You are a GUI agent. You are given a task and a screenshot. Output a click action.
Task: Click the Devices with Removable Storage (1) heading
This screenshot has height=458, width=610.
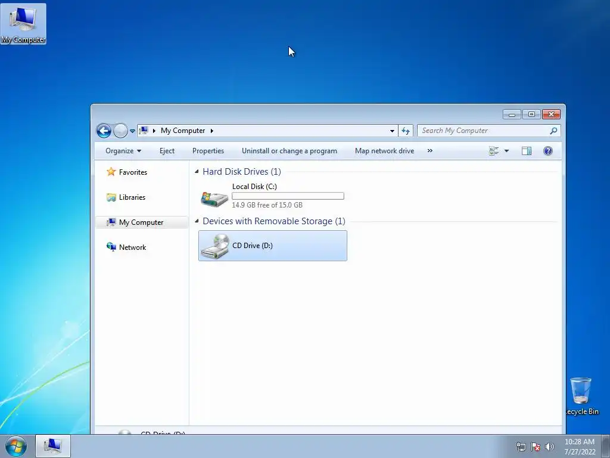pos(274,221)
